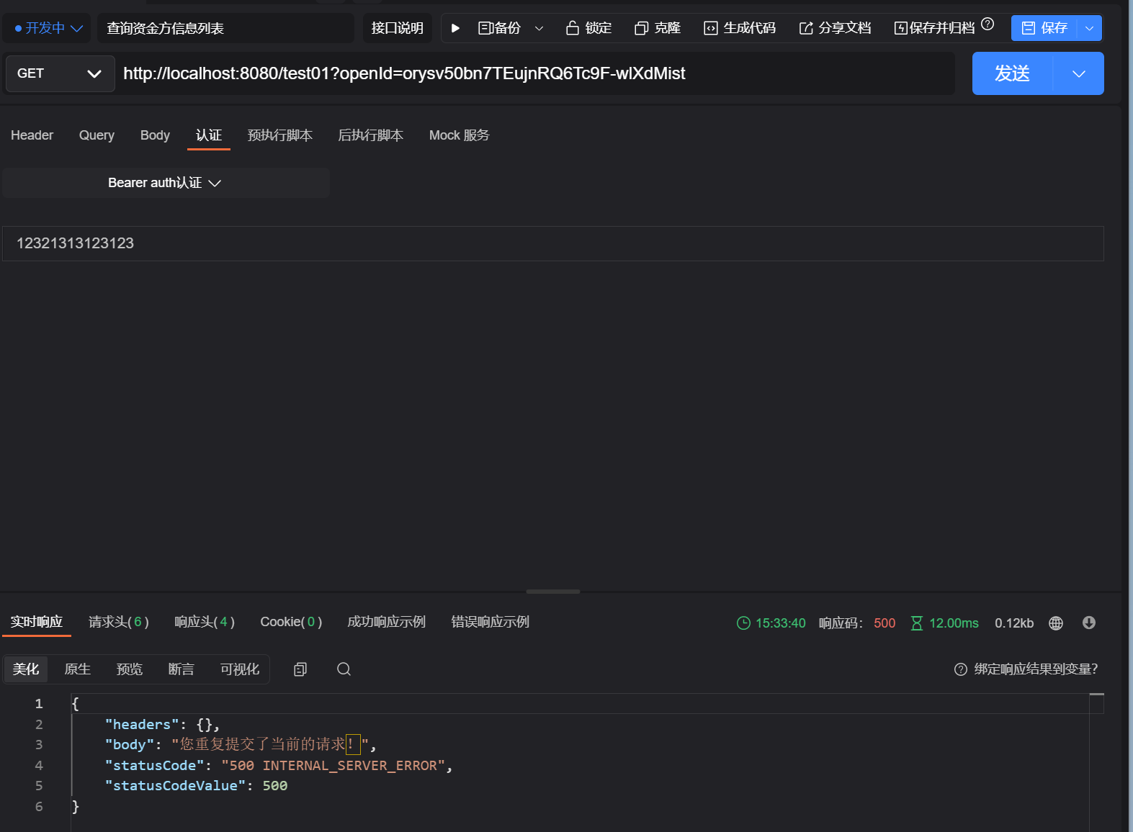Click the 接口说明 button
The height and width of the screenshot is (832, 1133).
click(398, 28)
